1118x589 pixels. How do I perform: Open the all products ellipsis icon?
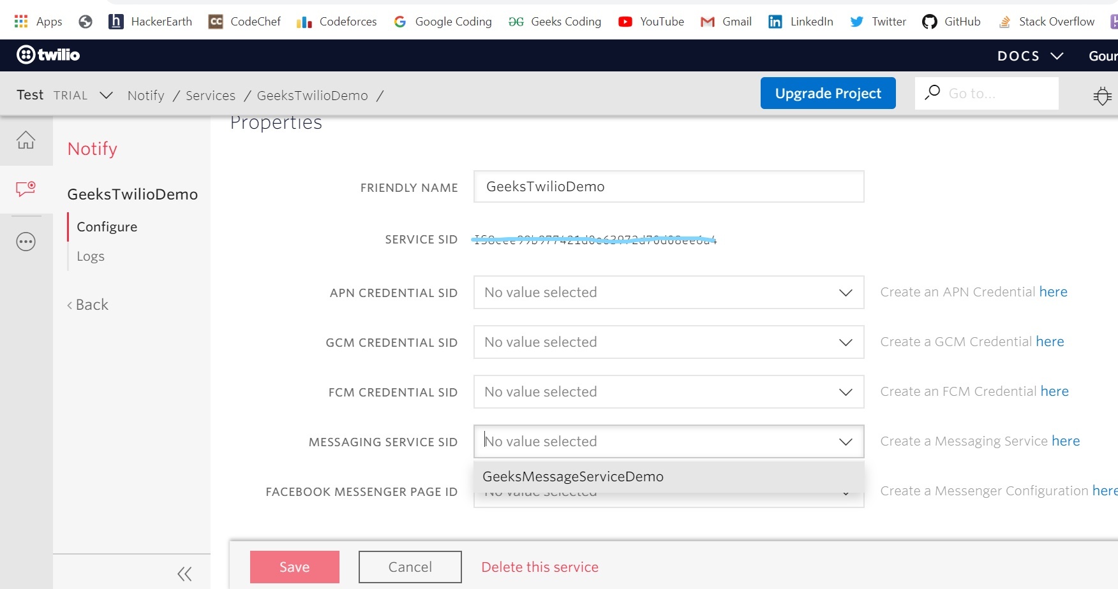coord(26,242)
